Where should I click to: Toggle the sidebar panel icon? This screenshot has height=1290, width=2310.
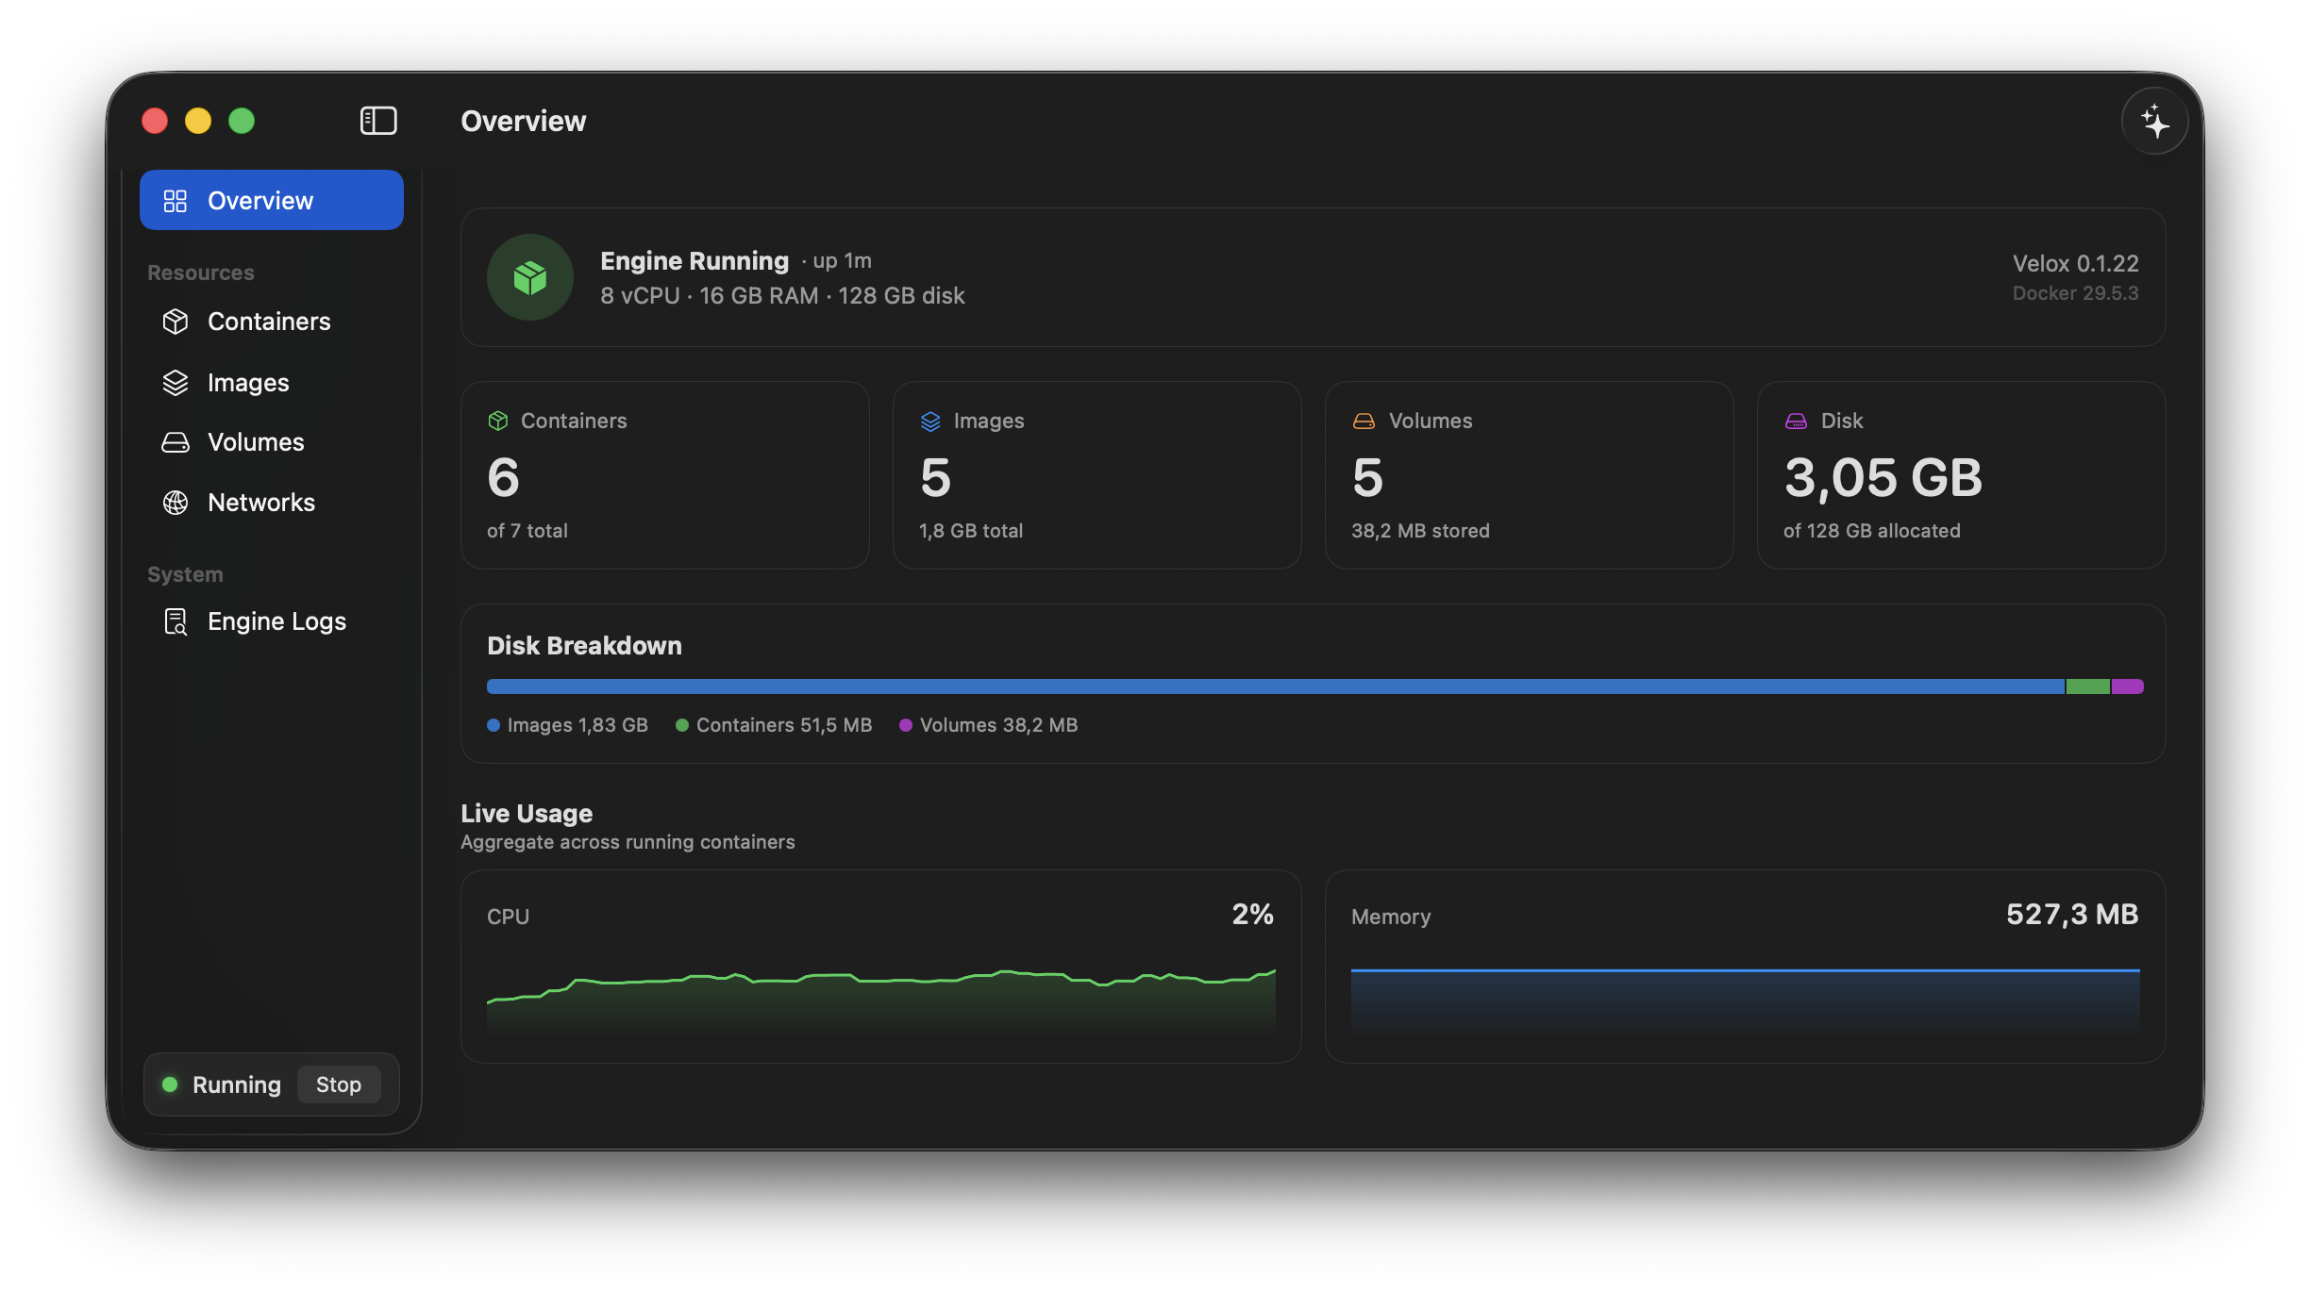point(378,121)
